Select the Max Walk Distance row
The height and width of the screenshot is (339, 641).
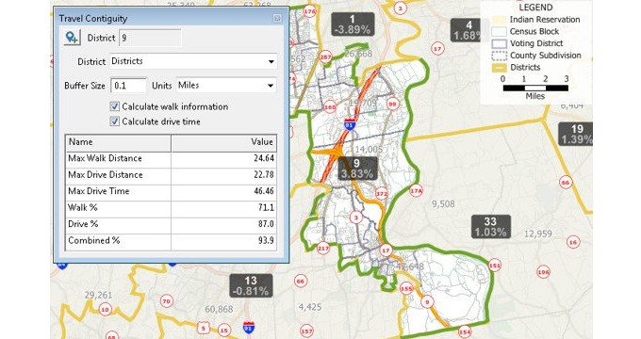pyautogui.click(x=171, y=159)
